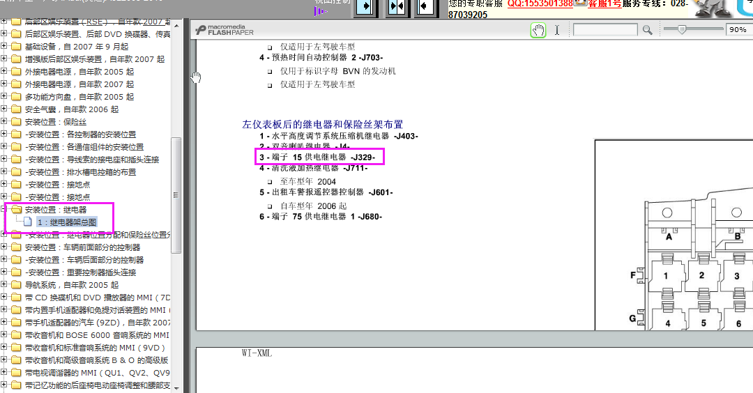
Task: Click the tree scrollbar up arrow
Action: (x=176, y=25)
